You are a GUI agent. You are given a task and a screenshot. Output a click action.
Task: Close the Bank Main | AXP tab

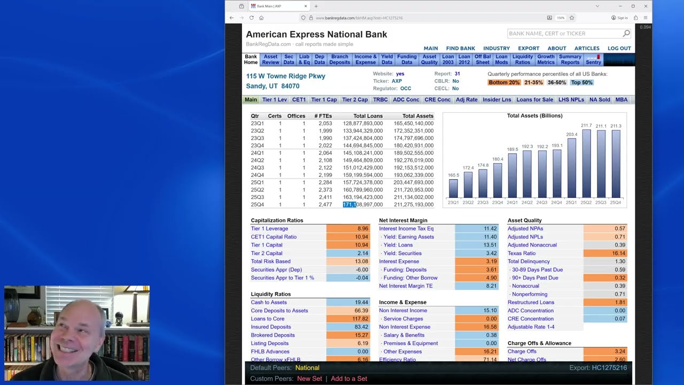[x=306, y=6]
